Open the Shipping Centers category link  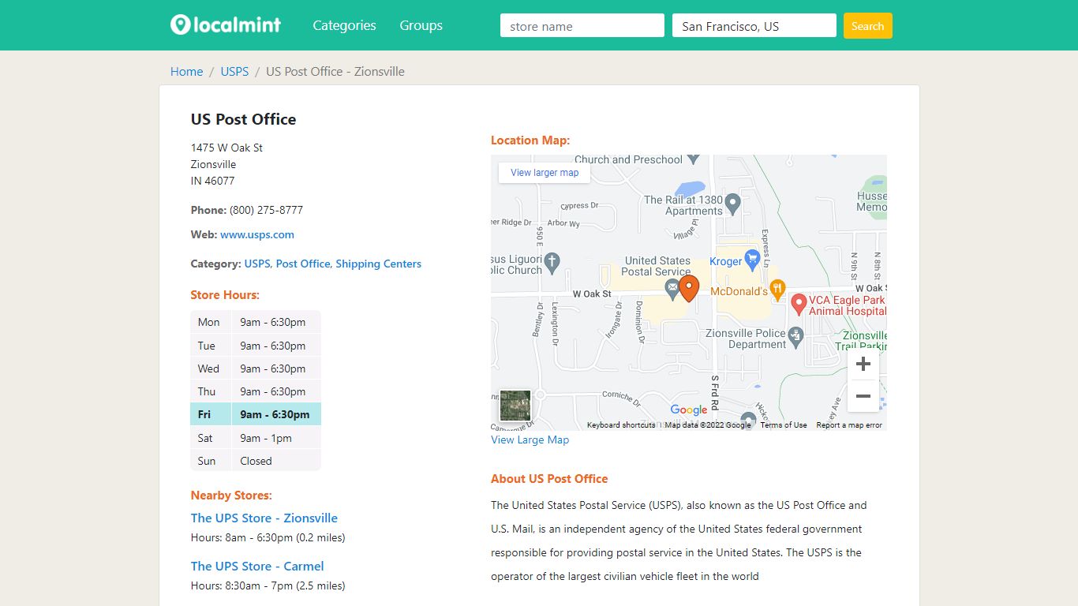coord(379,264)
